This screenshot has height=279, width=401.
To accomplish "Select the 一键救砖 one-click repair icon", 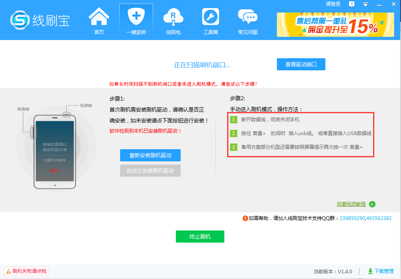I will [136, 20].
